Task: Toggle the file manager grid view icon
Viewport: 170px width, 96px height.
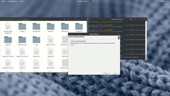Action: tap(68, 19)
